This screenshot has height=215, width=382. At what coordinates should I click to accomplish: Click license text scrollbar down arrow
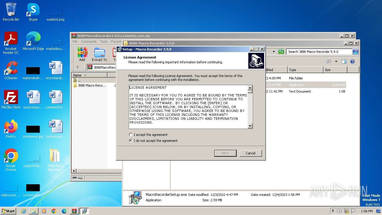click(250, 126)
